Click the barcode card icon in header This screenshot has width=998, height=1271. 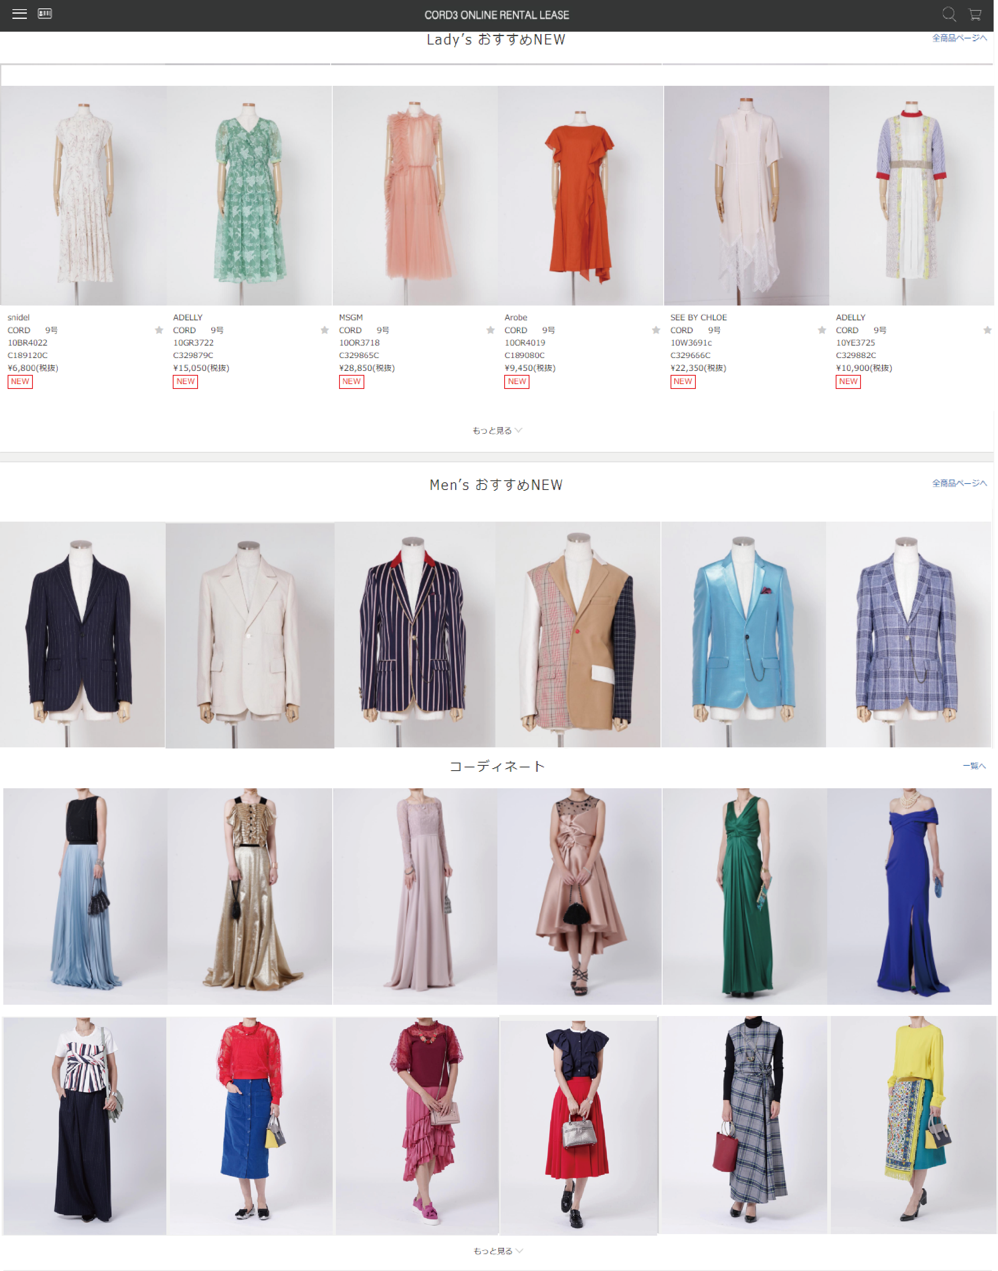click(x=45, y=14)
